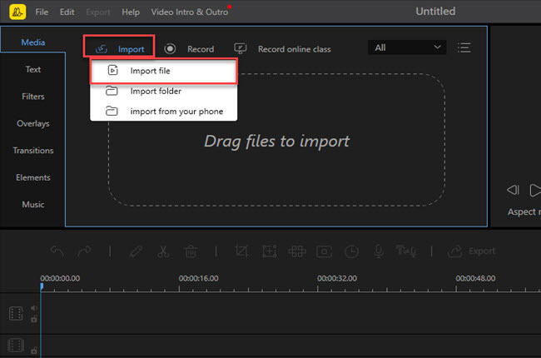Choose Import folder option

point(155,91)
